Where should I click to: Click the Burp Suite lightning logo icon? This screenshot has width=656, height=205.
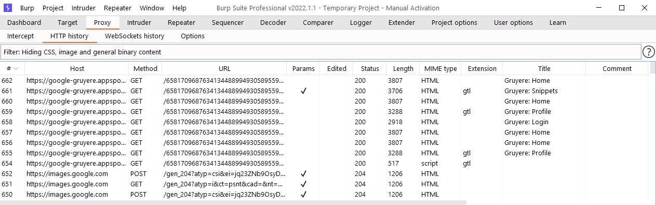(8, 8)
